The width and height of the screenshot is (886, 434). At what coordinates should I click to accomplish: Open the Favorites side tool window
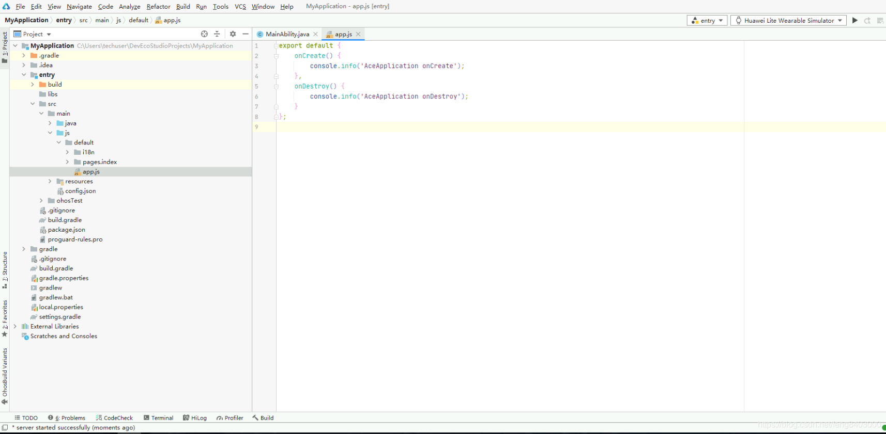[x=5, y=318]
